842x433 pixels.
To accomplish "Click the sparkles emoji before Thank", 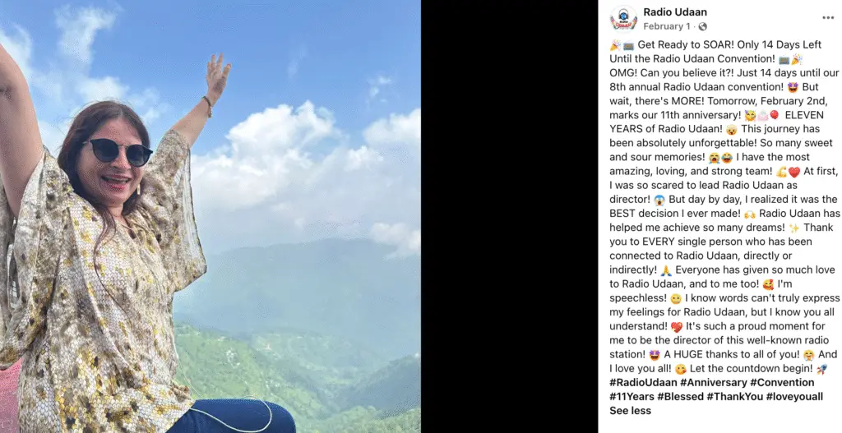I will 794,228.
